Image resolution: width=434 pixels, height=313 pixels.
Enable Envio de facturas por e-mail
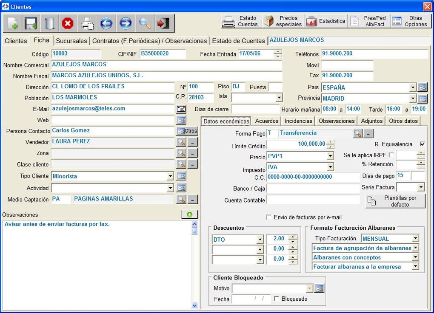[269, 217]
